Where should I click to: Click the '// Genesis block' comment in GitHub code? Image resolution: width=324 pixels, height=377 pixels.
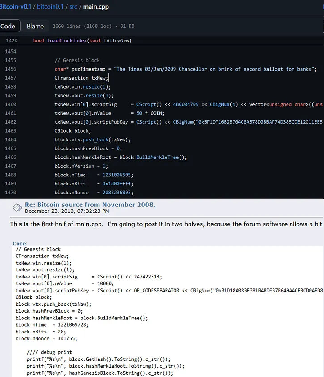[77, 60]
